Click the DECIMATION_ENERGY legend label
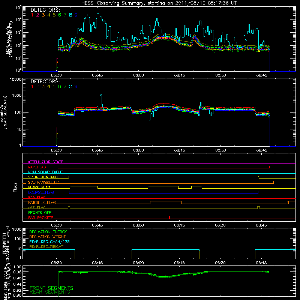The image size is (300, 300). click(48, 232)
